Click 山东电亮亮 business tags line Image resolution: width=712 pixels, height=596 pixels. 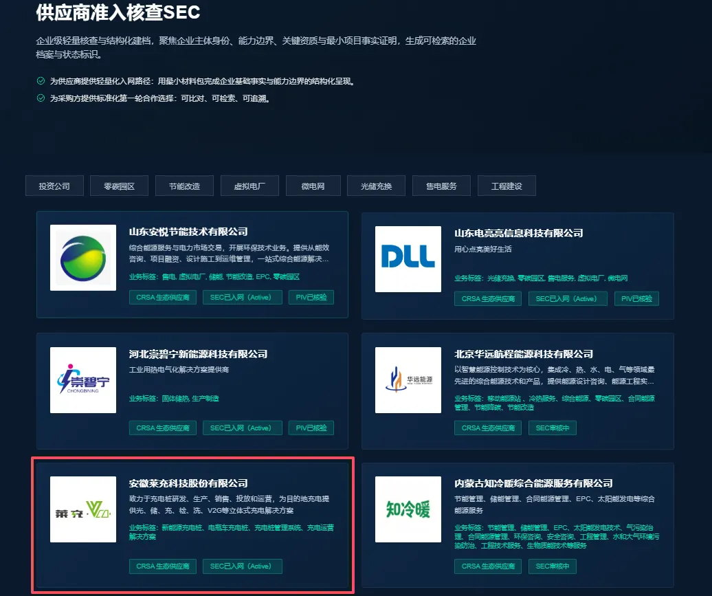[541, 278]
